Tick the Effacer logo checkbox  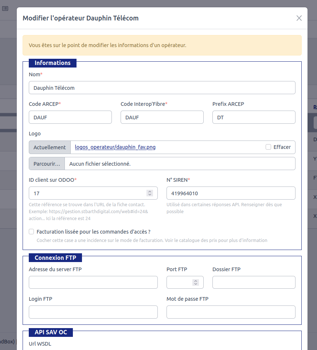[269, 147]
